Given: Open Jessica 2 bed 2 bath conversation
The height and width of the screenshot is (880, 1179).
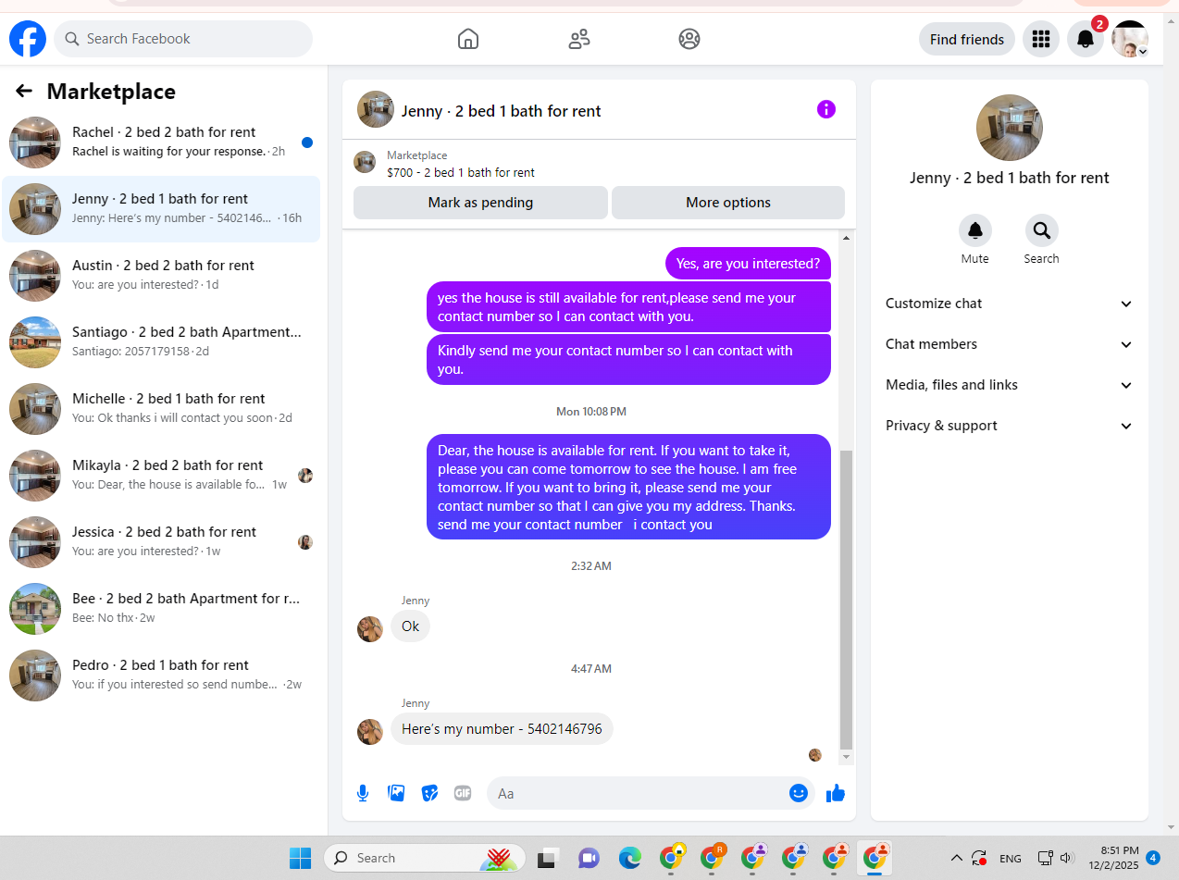Looking at the screenshot, I should coord(161,542).
